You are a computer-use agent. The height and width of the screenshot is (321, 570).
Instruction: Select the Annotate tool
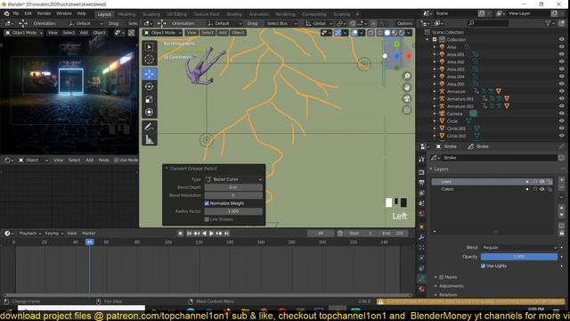150,127
